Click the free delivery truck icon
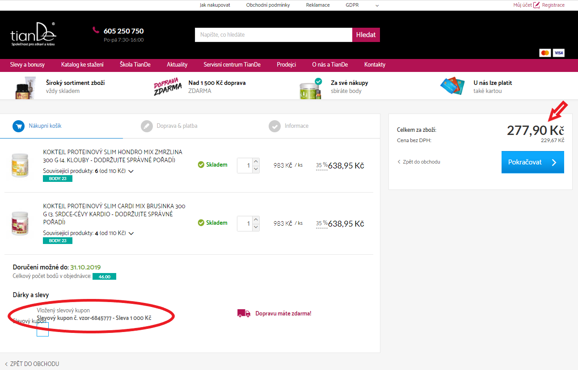The height and width of the screenshot is (370, 578). point(244,313)
